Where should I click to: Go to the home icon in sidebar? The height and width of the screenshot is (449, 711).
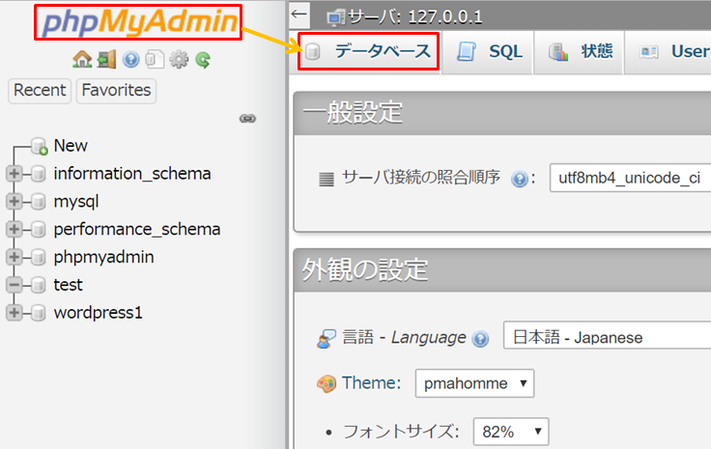pos(82,59)
